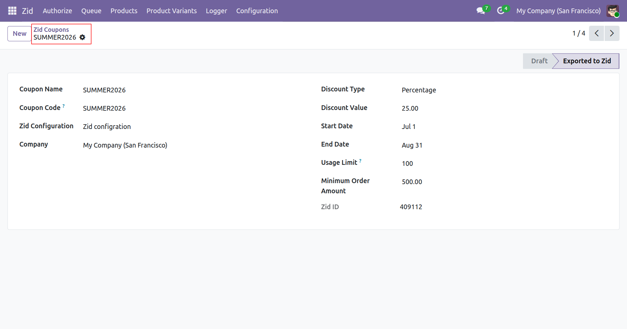Show the Usage Limit help tooltip
The image size is (627, 329).
360,161
